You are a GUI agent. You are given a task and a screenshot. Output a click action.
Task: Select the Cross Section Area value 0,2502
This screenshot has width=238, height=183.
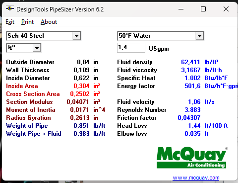tap(80, 94)
